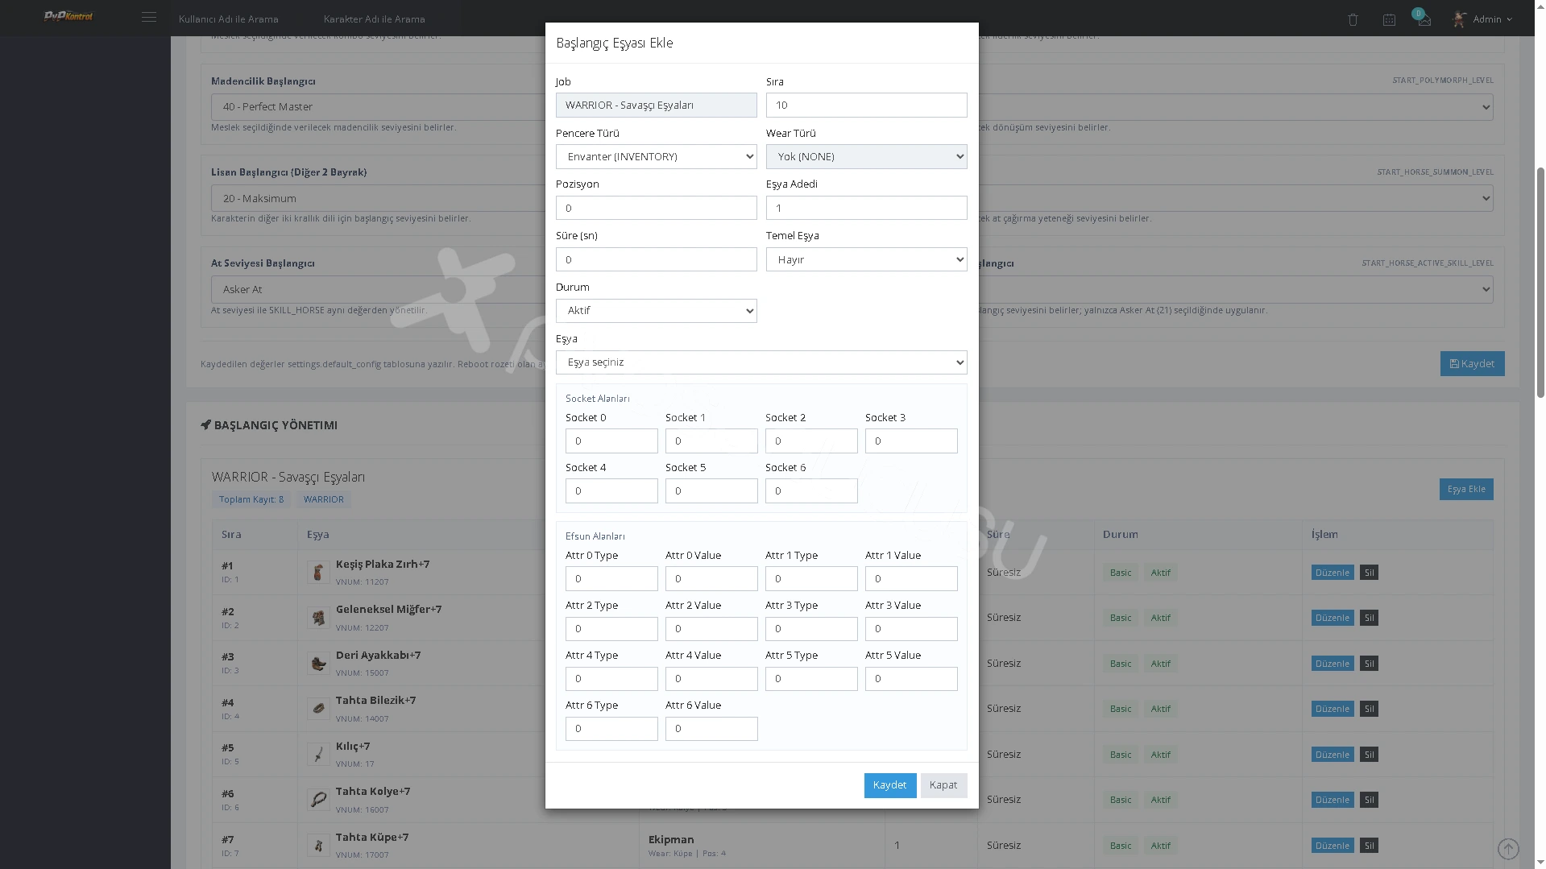This screenshot has width=1546, height=869.
Task: Expand the Temel Eşya dropdown
Action: point(866,259)
